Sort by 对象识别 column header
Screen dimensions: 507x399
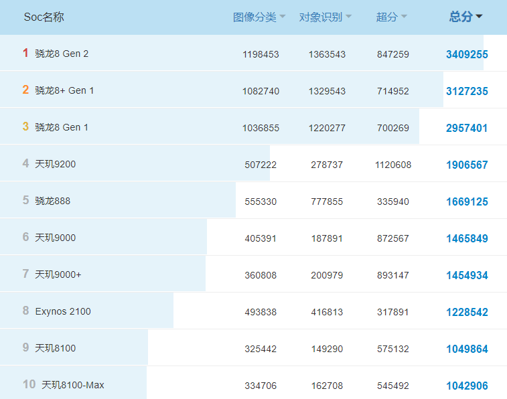[x=325, y=17]
